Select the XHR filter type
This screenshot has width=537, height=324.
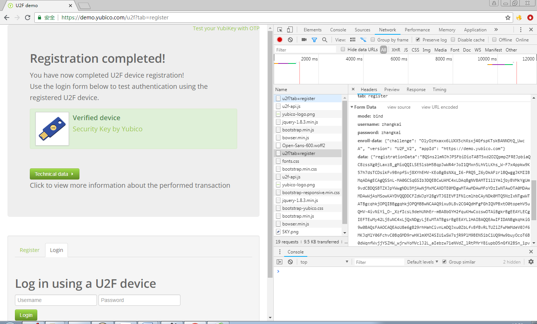pos(396,50)
